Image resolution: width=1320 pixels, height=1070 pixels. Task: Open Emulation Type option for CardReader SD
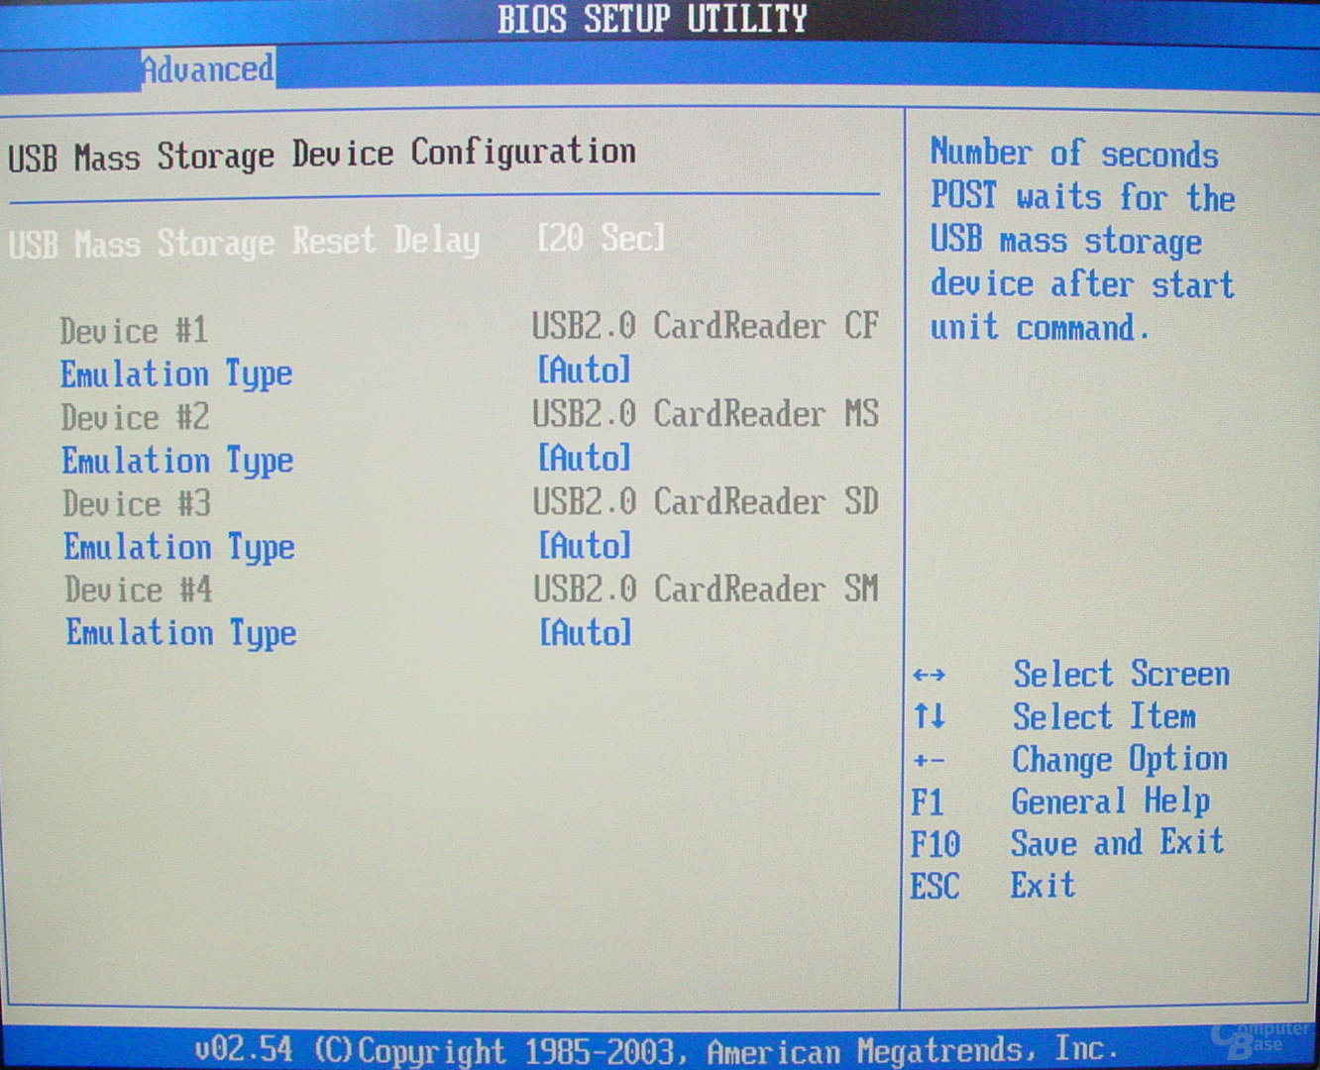(x=585, y=544)
